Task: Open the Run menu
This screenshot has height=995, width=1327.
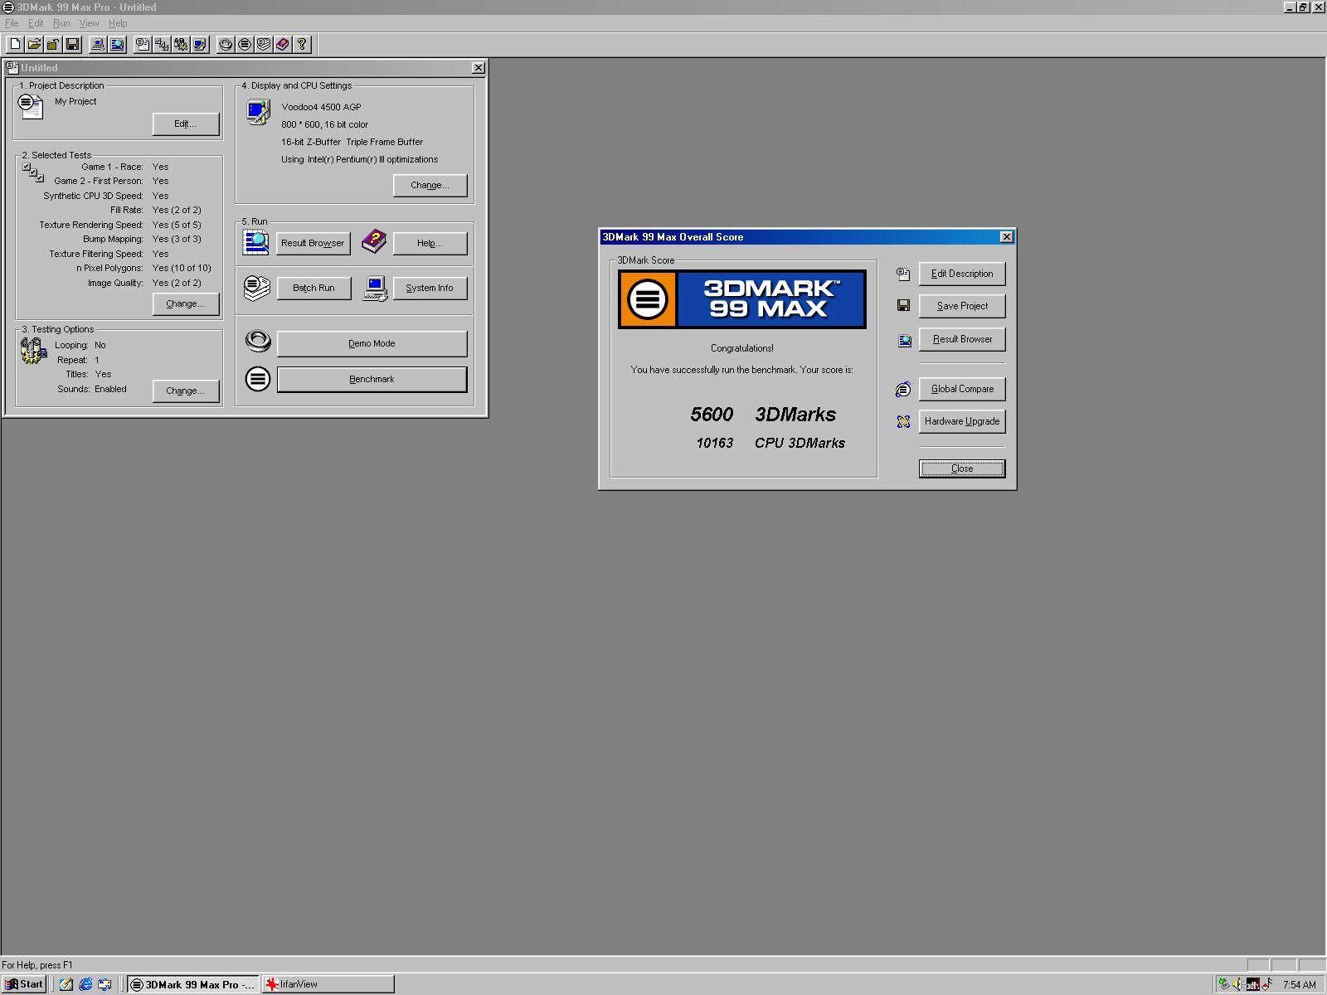Action: 61,23
